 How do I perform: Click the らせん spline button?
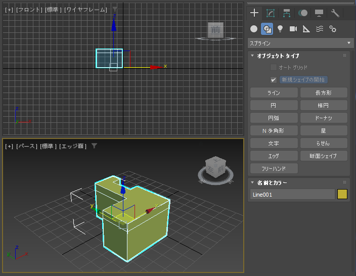[x=324, y=143]
